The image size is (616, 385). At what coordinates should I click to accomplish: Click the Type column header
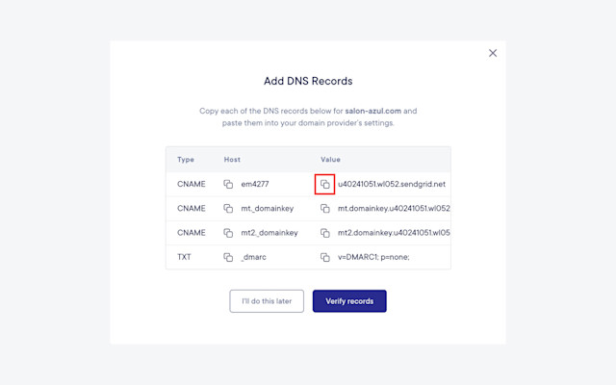click(186, 160)
